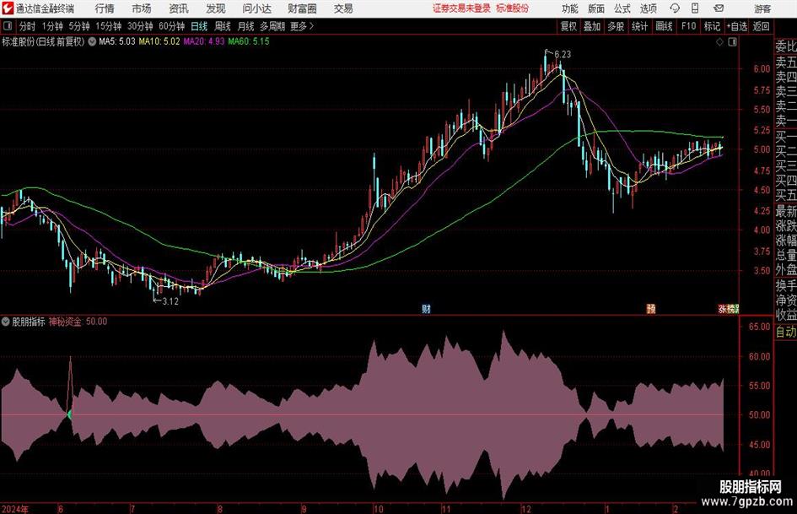Click the 游客 guest account label
Image resolution: width=797 pixels, height=514 pixels.
pos(762,8)
